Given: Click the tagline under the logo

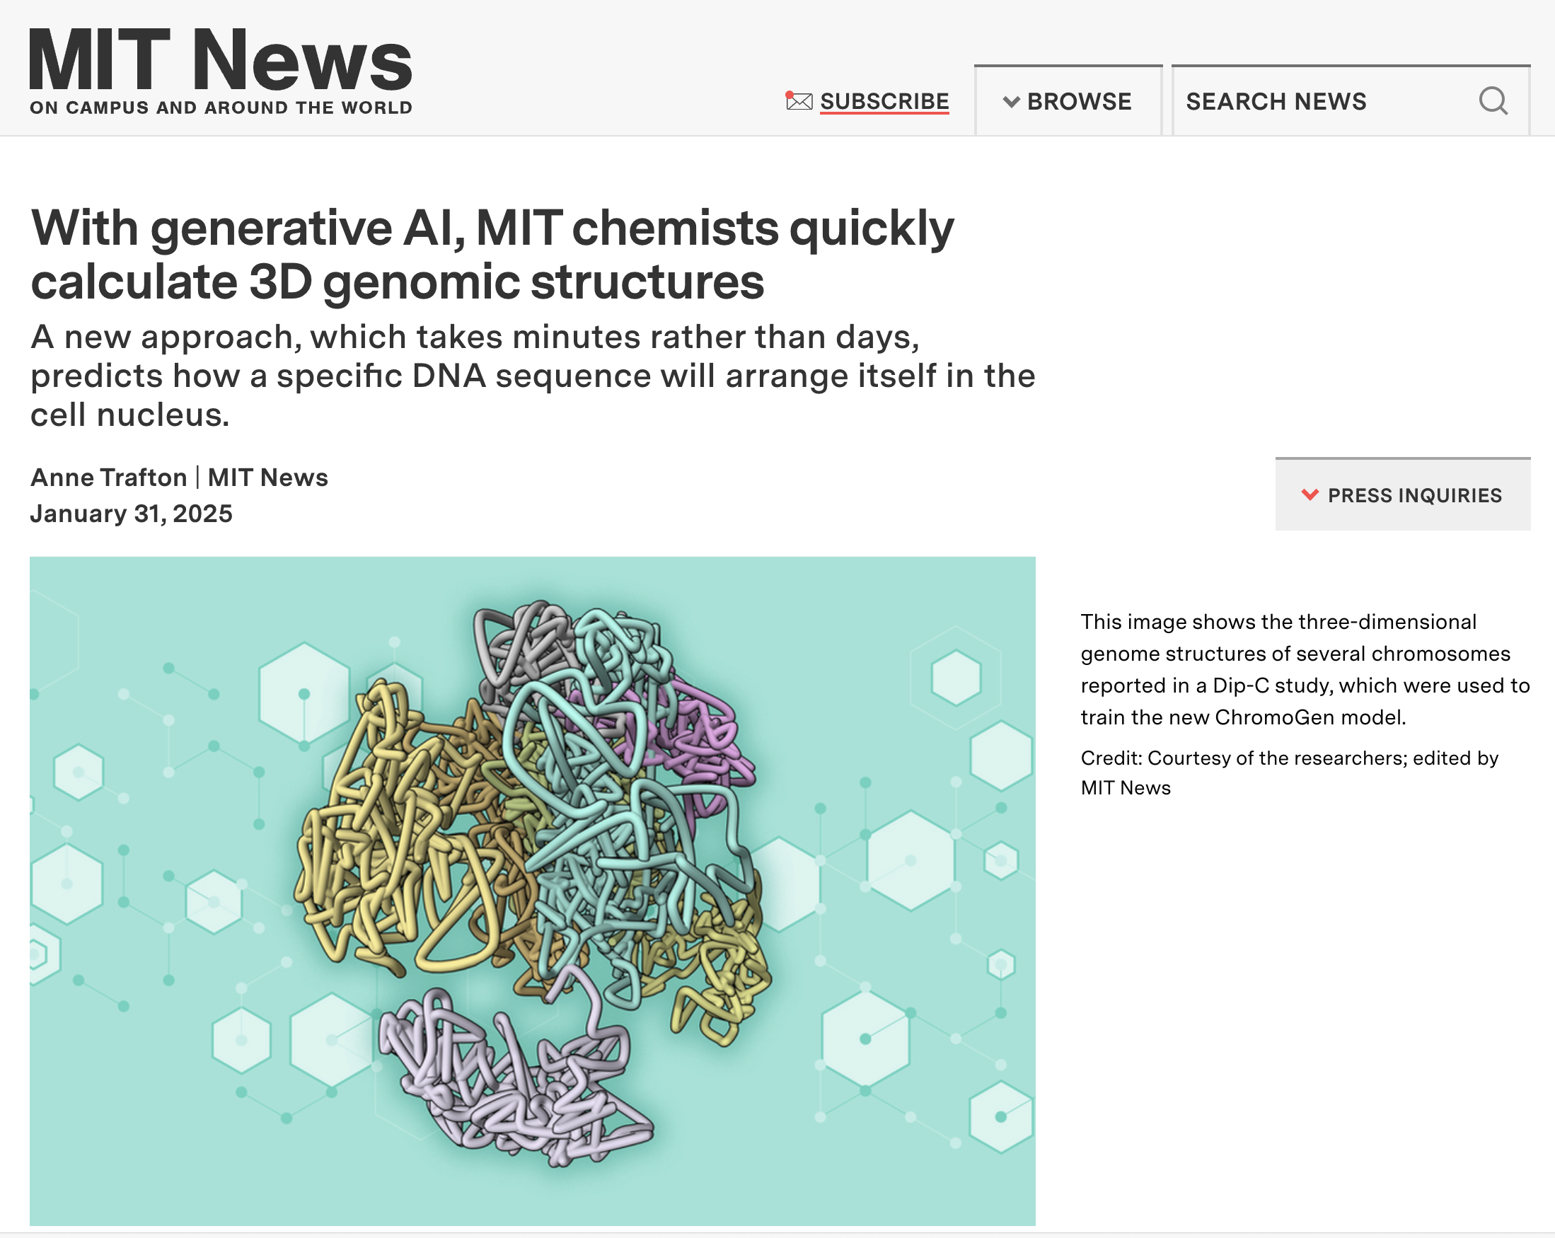Looking at the screenshot, I should tap(221, 108).
